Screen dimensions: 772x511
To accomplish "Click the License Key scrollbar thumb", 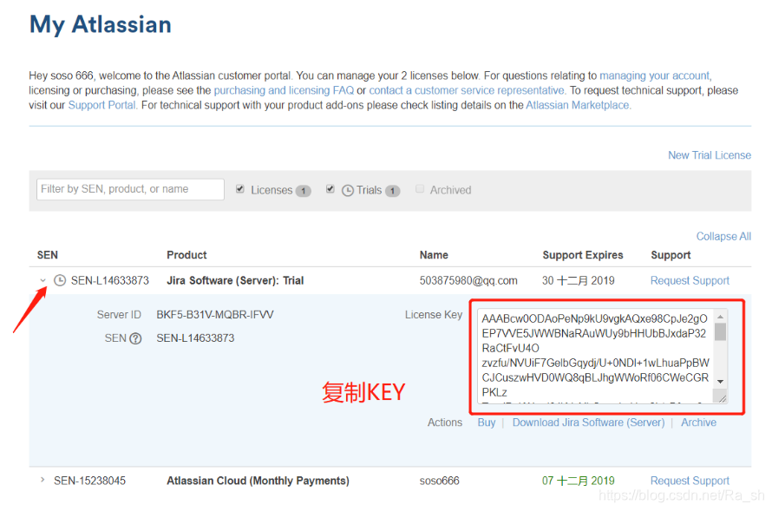I will point(720,331).
